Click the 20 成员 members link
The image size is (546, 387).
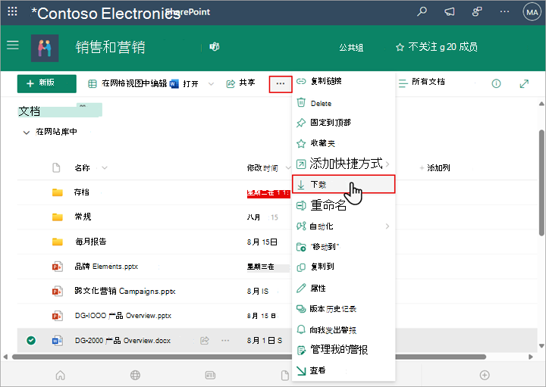point(462,47)
